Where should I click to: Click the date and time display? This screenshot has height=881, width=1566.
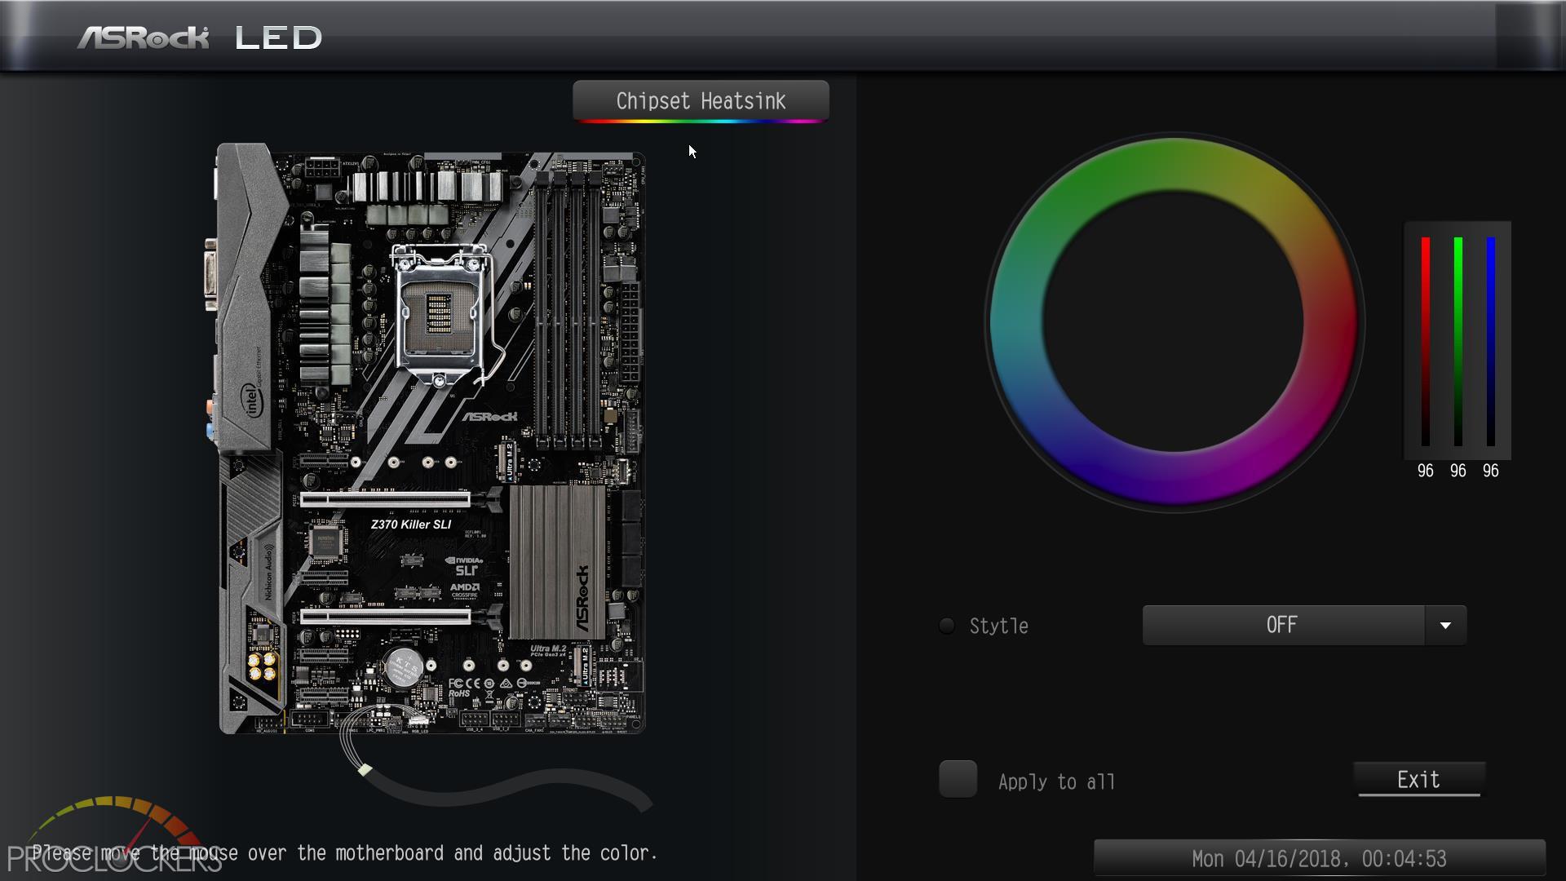click(1319, 859)
